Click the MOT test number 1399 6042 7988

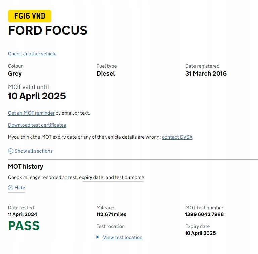[x=204, y=214]
